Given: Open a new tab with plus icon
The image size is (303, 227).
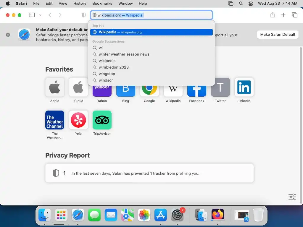Looking at the screenshot, I should 283,15.
